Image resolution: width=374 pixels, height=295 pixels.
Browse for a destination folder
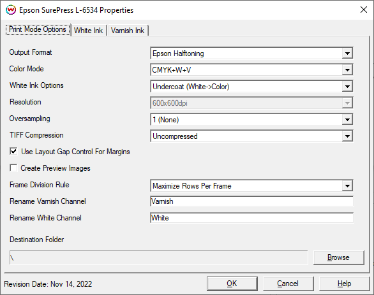click(339, 257)
